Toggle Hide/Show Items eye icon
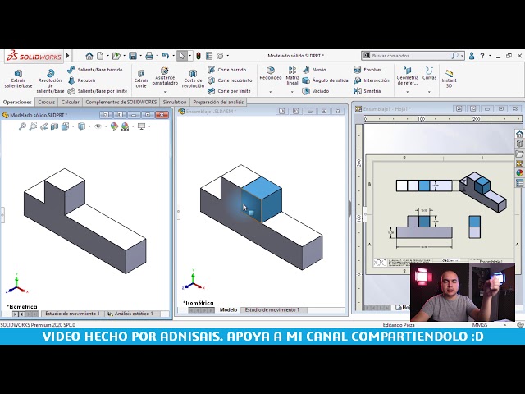The height and width of the screenshot is (394, 525). 98,126
